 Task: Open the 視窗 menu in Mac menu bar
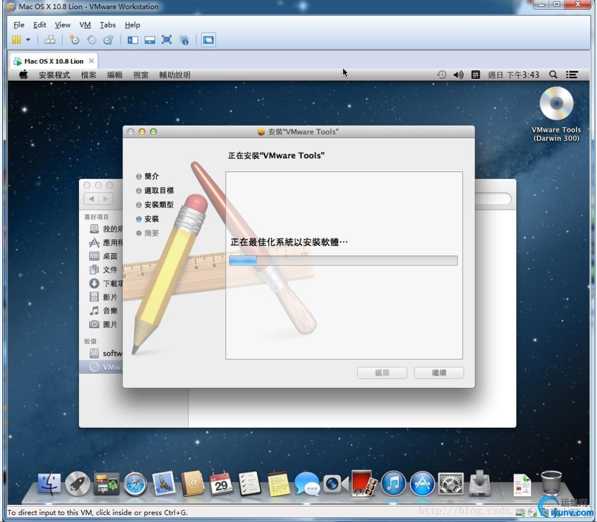(141, 75)
